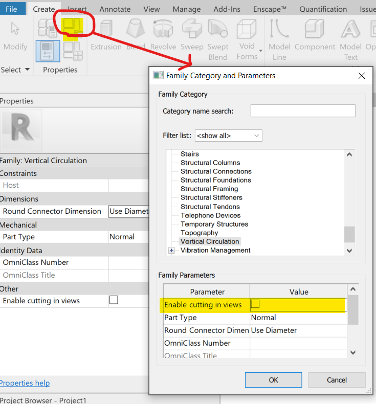Select Temporary Structures category
This screenshot has width=376, height=404.
[x=214, y=224]
